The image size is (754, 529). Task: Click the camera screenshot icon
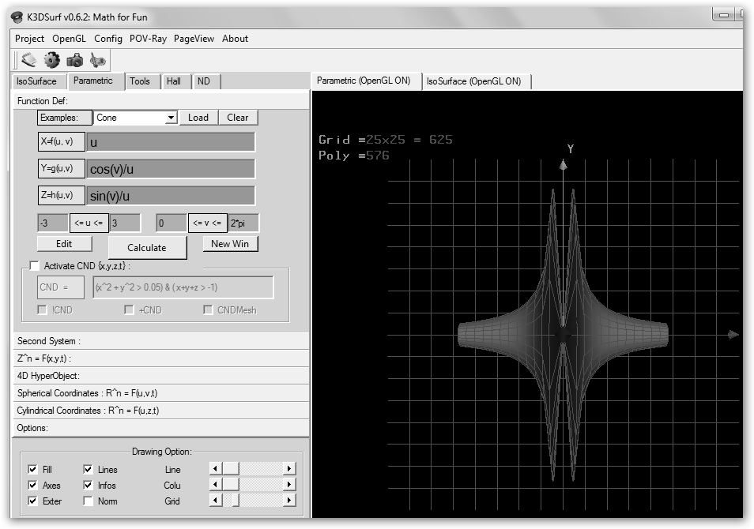tap(75, 60)
